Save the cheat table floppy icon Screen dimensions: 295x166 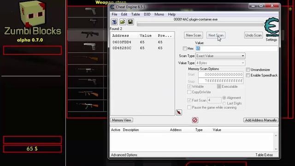[x=130, y=22]
